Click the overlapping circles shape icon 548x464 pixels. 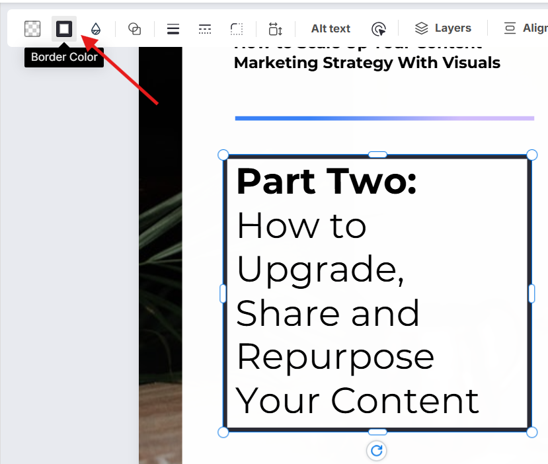[135, 28]
